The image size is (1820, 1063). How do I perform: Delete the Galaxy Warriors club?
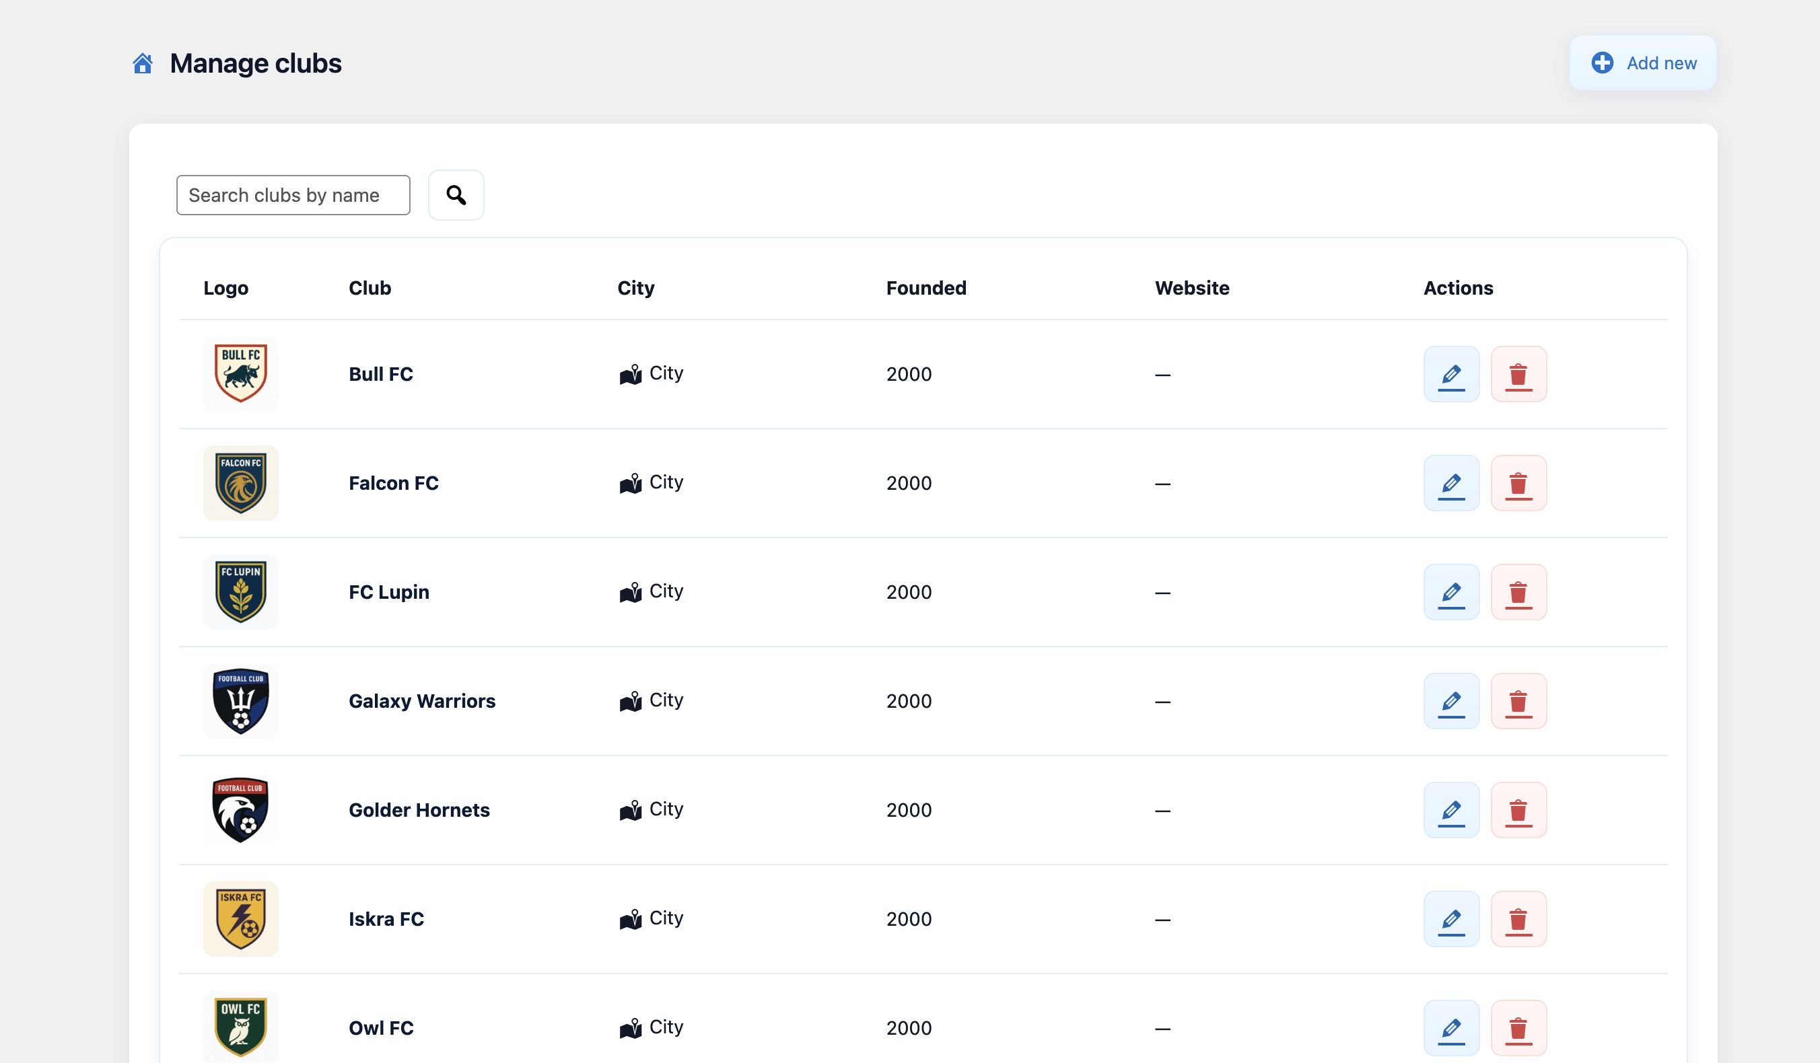(x=1518, y=701)
